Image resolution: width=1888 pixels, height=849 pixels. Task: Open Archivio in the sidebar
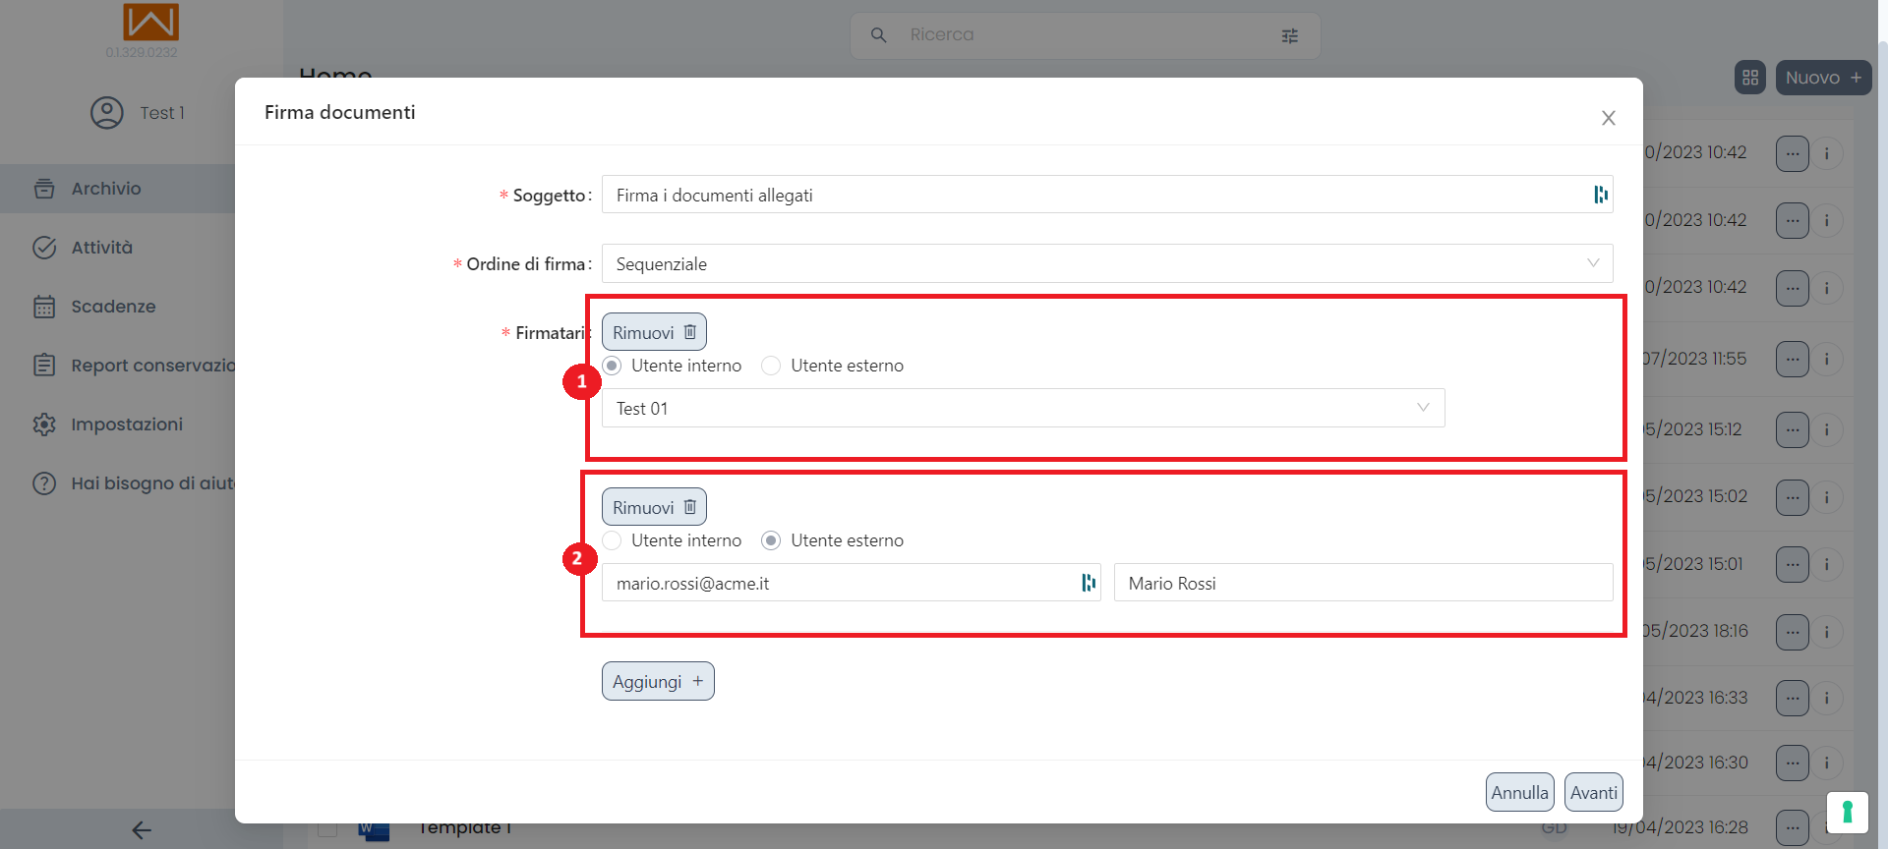[118, 189]
